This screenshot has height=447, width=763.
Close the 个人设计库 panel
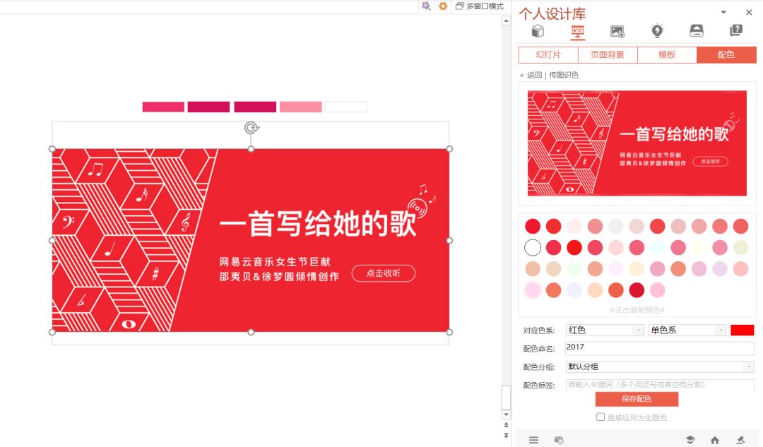coord(749,12)
